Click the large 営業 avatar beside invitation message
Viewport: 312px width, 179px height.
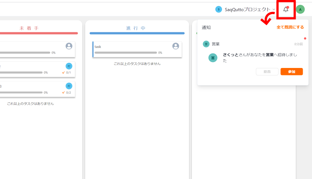tap(213, 58)
